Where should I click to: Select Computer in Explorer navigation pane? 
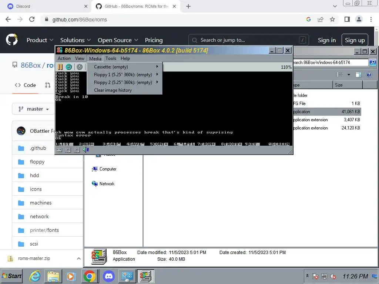pyautogui.click(x=108, y=169)
